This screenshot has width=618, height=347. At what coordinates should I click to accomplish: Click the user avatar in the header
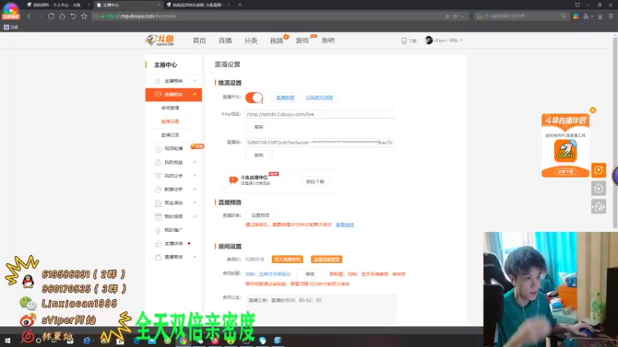(x=429, y=40)
